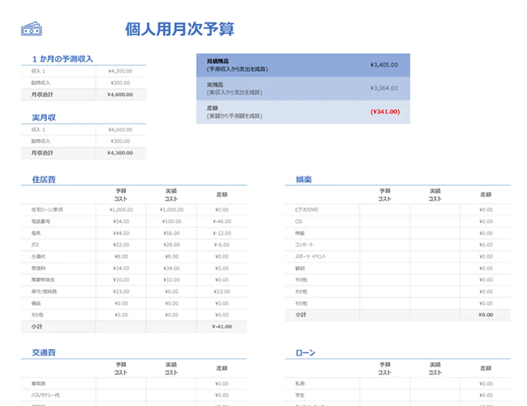Select the ¥4,600.00 predicted monthly total
527x406 pixels.
[120, 94]
